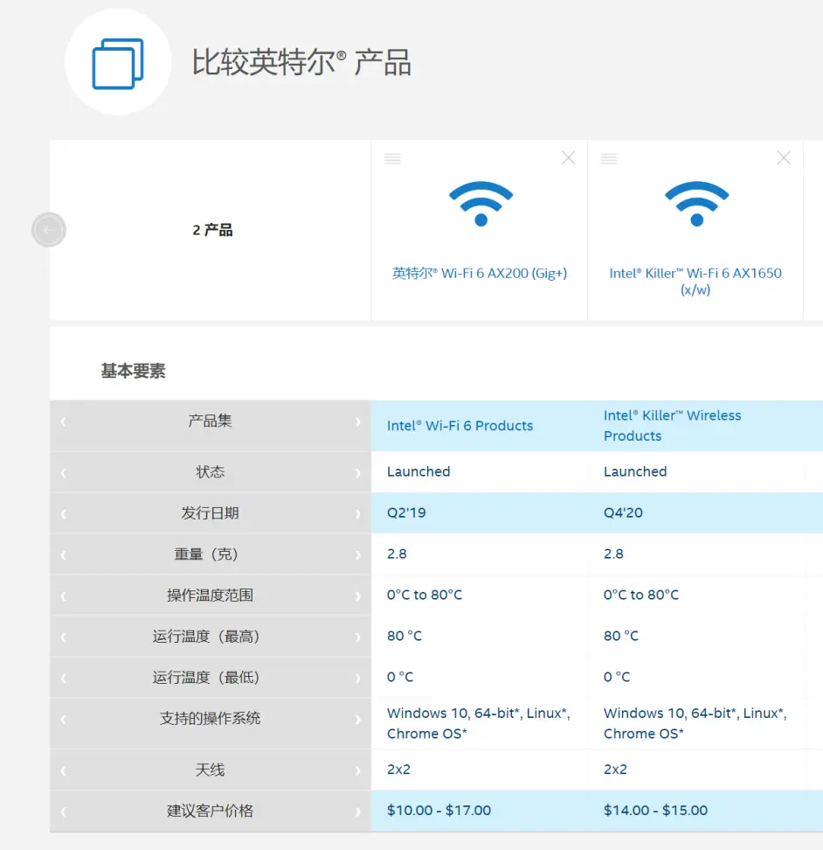Image resolution: width=823 pixels, height=850 pixels.
Task: Click the right chevron on the 重量（克）row
Action: coord(357,555)
